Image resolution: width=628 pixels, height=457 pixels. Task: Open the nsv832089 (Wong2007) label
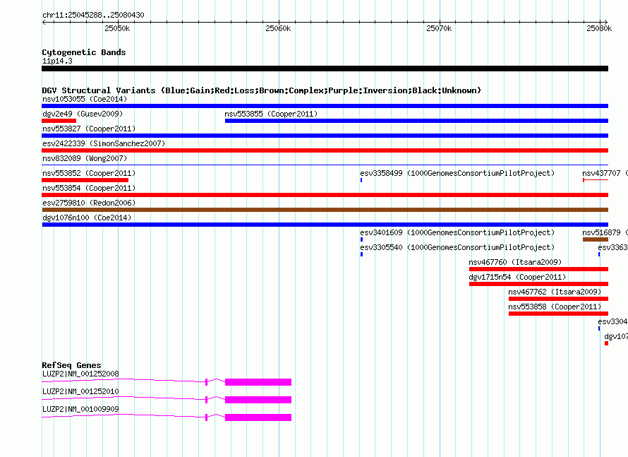click(85, 158)
